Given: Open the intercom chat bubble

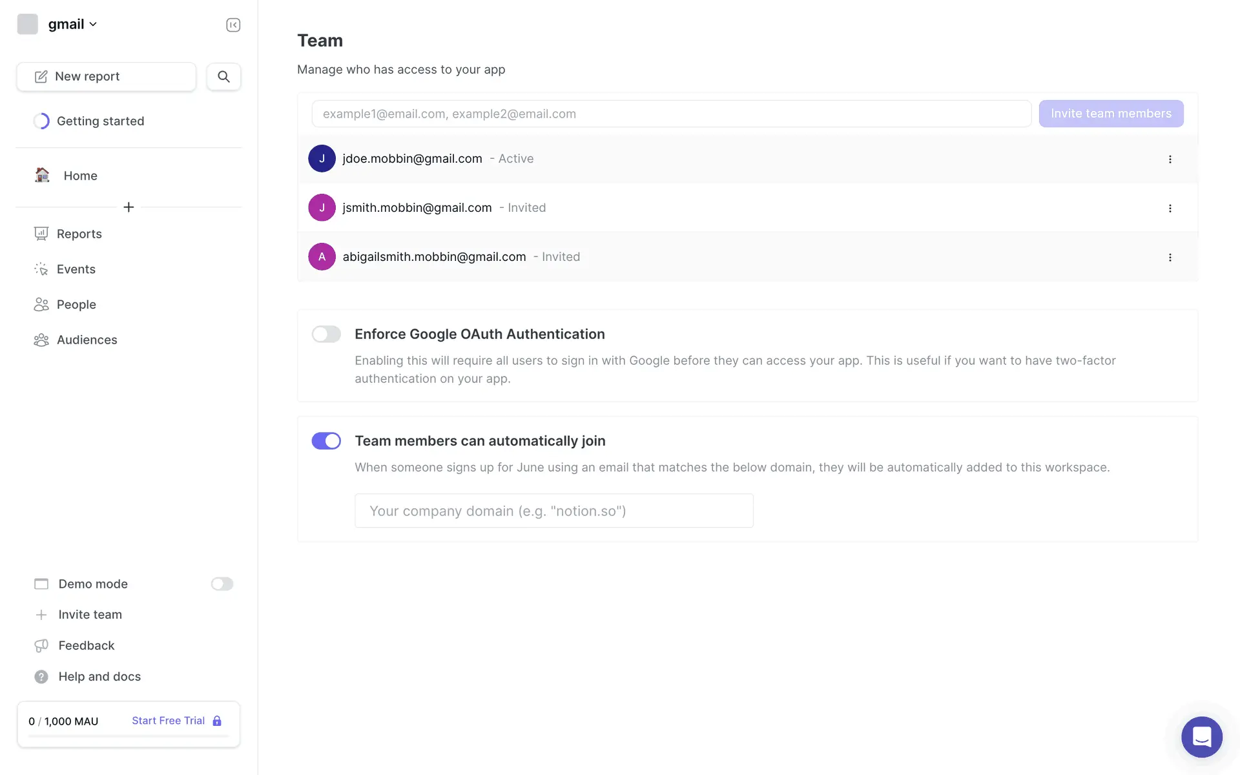Looking at the screenshot, I should tap(1201, 736).
